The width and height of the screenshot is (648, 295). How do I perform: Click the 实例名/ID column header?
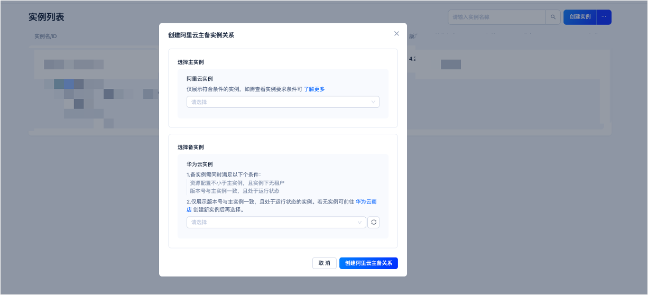(x=45, y=36)
